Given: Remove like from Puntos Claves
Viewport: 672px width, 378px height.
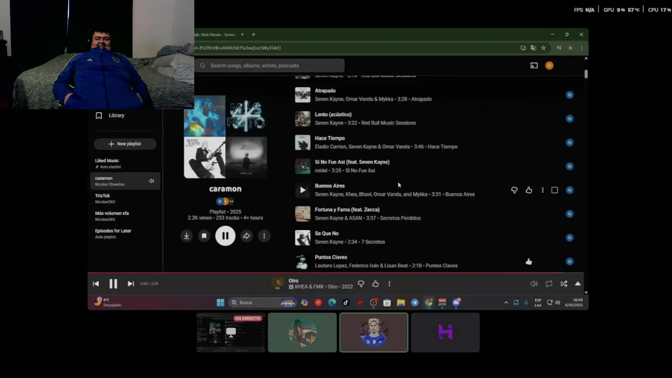Looking at the screenshot, I should click(529, 261).
